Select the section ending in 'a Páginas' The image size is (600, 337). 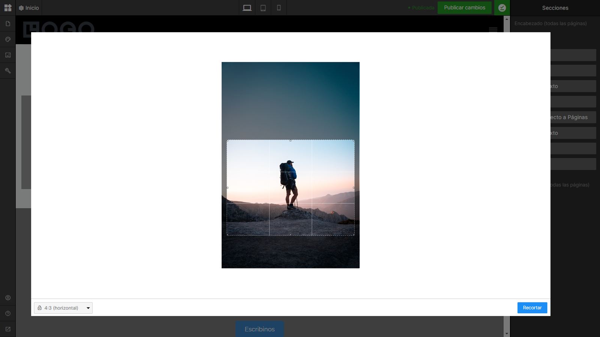click(573, 117)
